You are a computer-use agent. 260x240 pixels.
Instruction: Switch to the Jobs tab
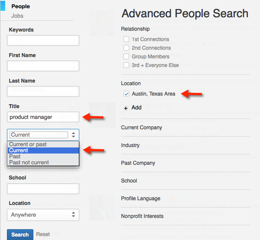coord(17,16)
